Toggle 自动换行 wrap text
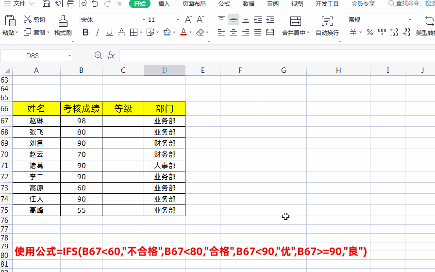The height and width of the screenshot is (272, 435). [327, 26]
